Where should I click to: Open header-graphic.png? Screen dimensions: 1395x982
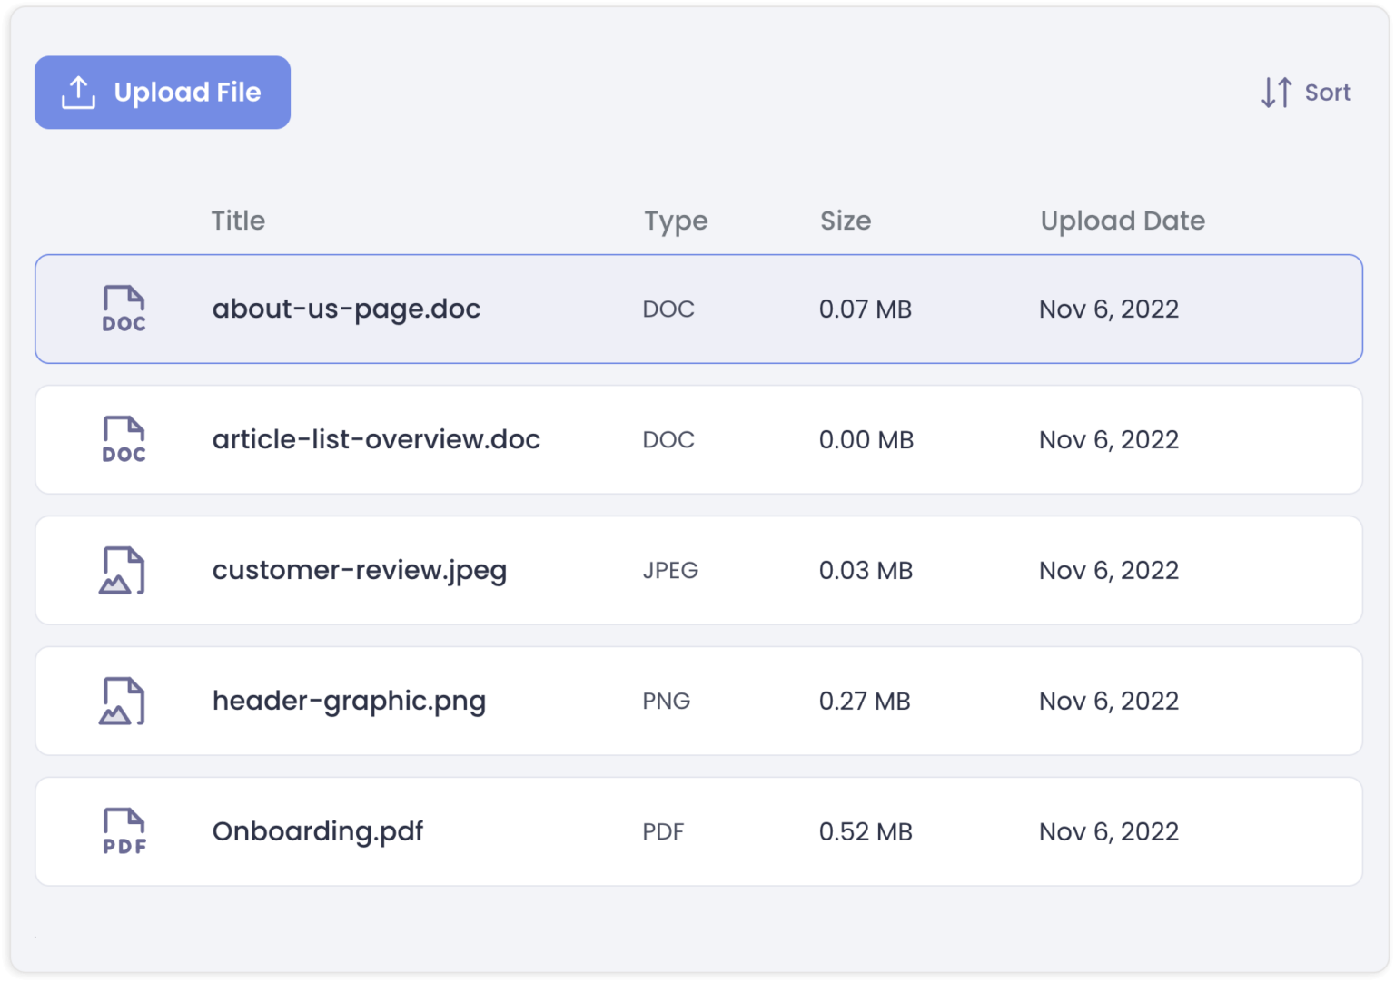pos(349,701)
